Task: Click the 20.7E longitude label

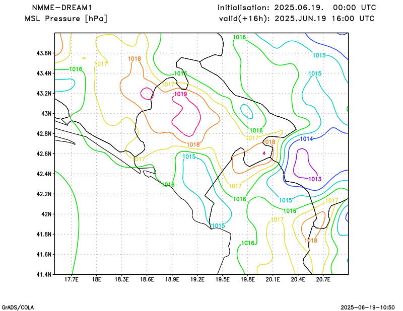Action: click(323, 279)
